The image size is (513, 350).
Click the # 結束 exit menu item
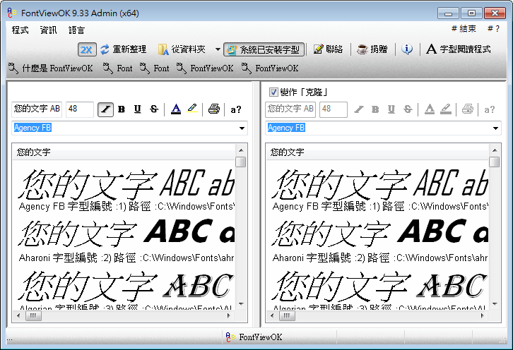464,29
